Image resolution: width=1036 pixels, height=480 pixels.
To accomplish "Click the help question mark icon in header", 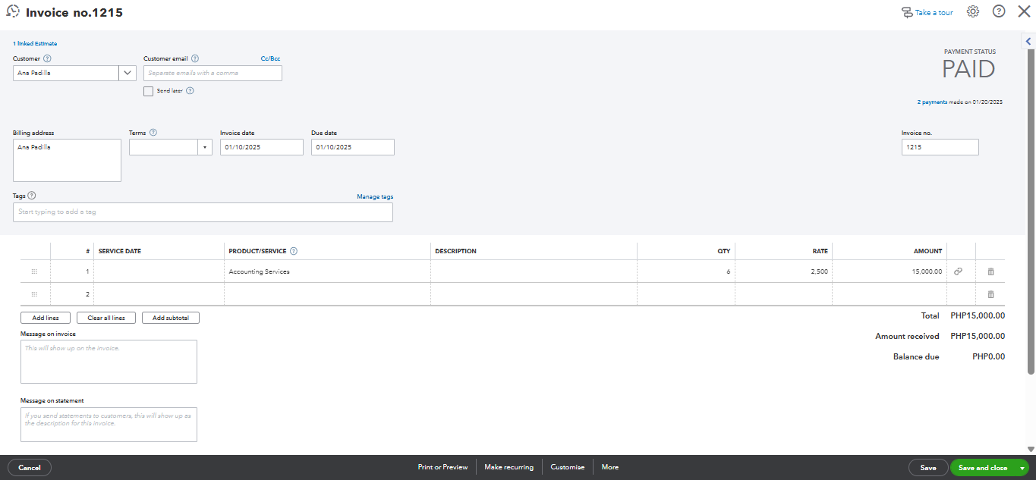I will click(x=999, y=12).
